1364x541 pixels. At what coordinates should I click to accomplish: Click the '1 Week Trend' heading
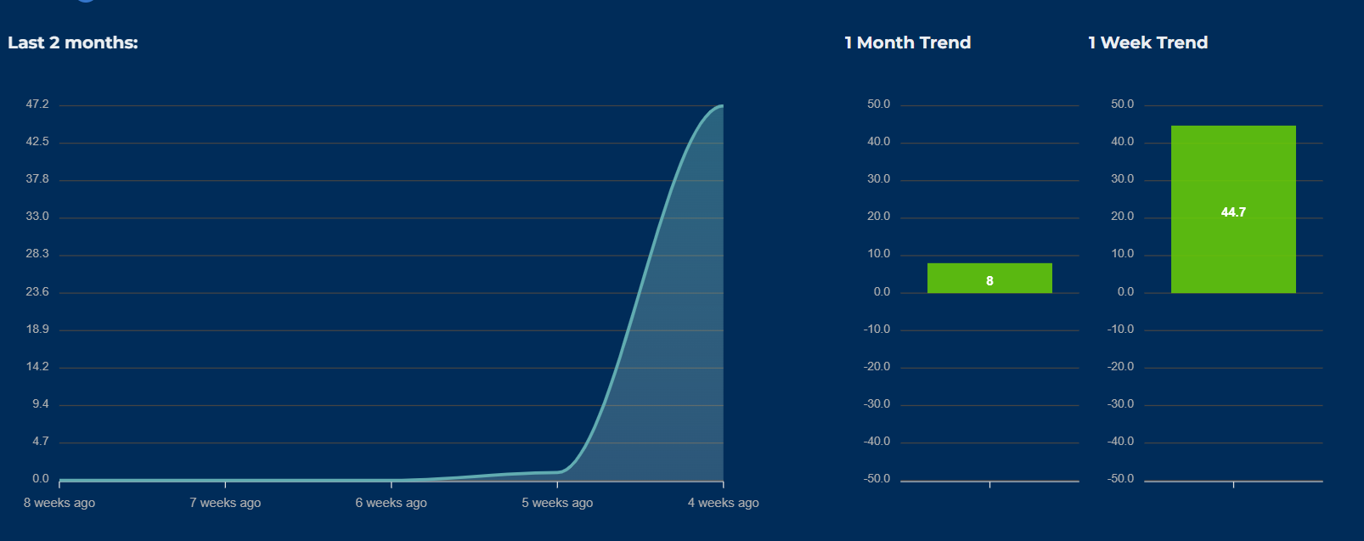(x=1147, y=42)
